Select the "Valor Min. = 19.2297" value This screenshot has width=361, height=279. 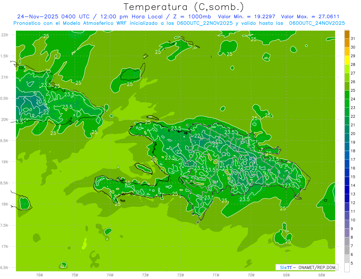coord(247,17)
